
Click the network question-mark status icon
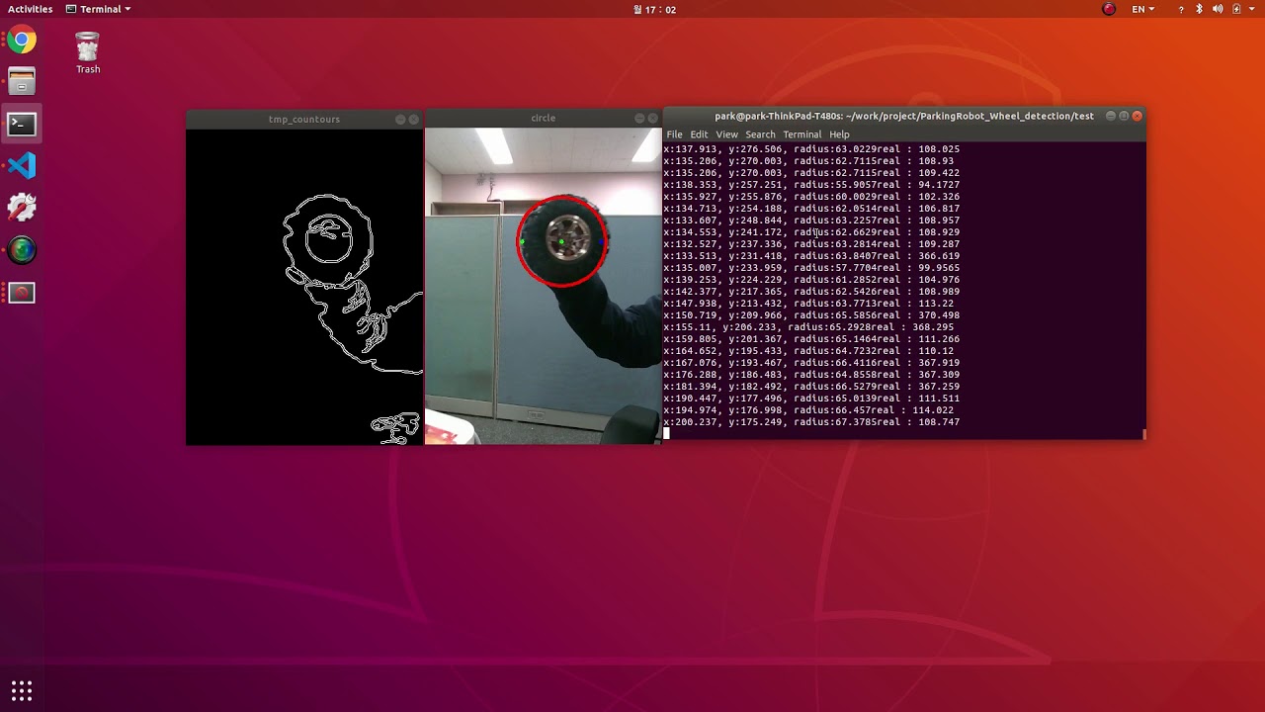tap(1181, 9)
